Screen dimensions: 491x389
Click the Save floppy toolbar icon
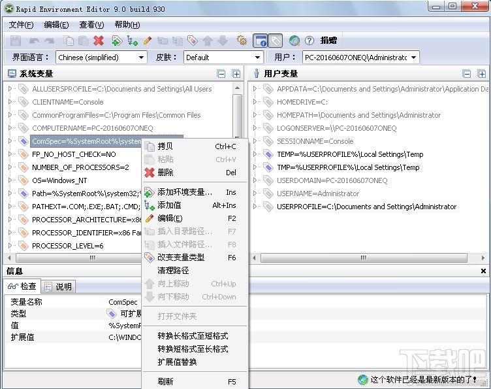[x=16, y=41]
